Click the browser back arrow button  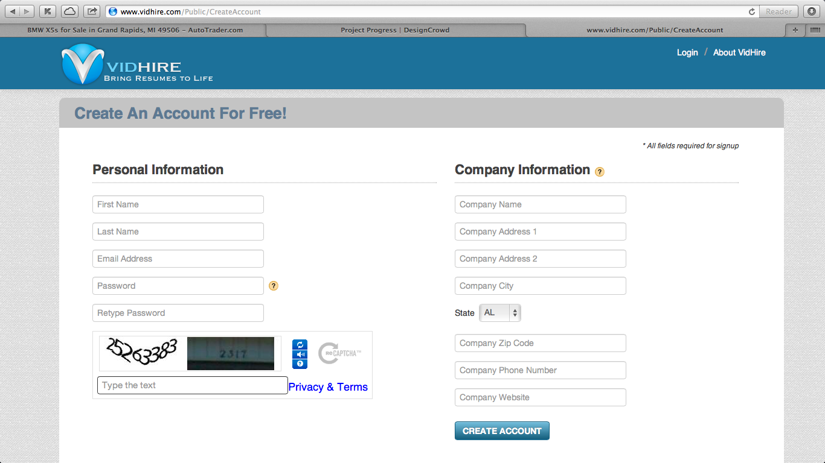[13, 11]
